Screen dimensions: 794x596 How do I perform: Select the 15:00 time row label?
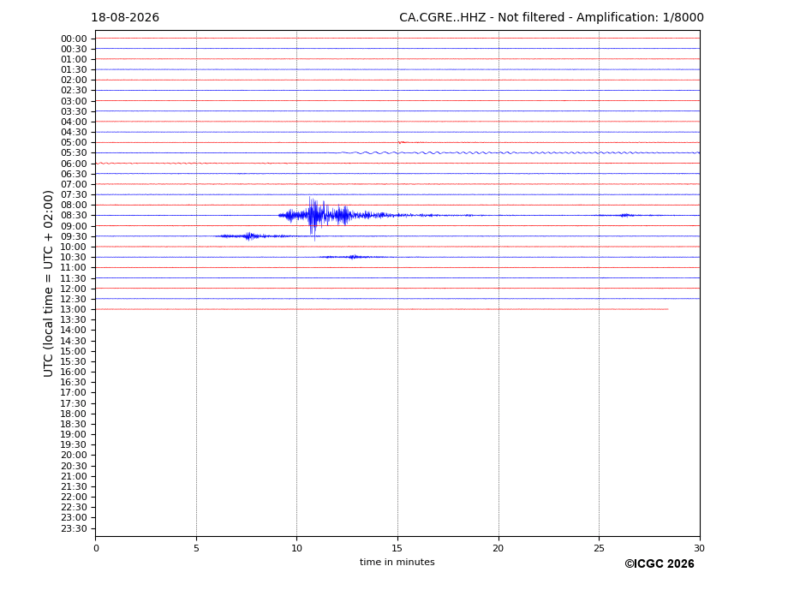[74, 351]
